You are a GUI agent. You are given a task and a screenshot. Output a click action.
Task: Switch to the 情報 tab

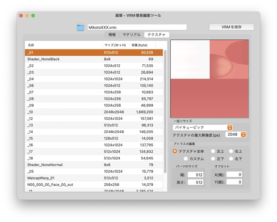pos(112,34)
